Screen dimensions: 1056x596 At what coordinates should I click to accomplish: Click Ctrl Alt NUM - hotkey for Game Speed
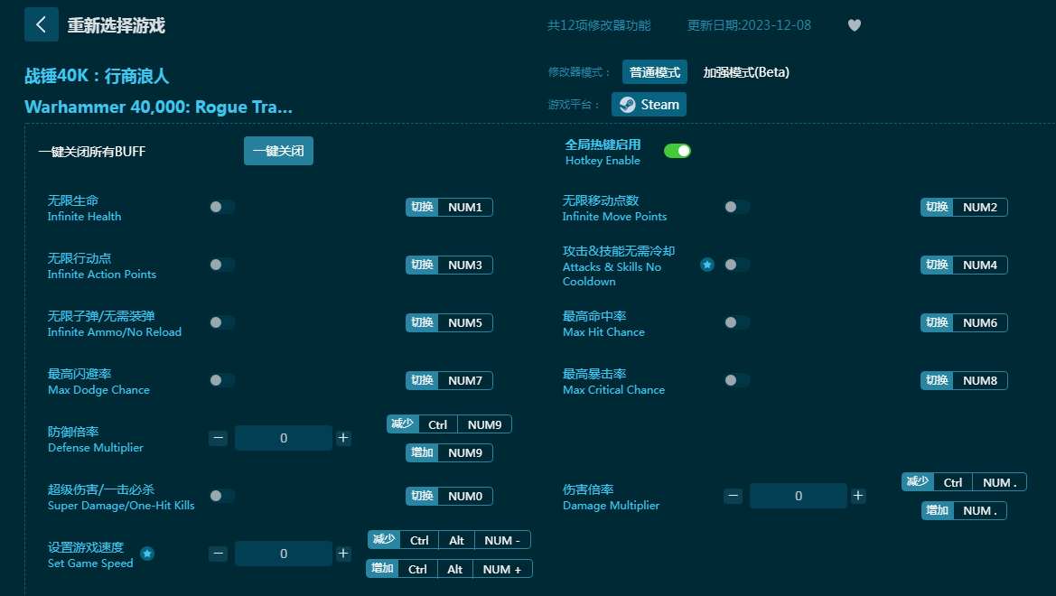point(449,540)
